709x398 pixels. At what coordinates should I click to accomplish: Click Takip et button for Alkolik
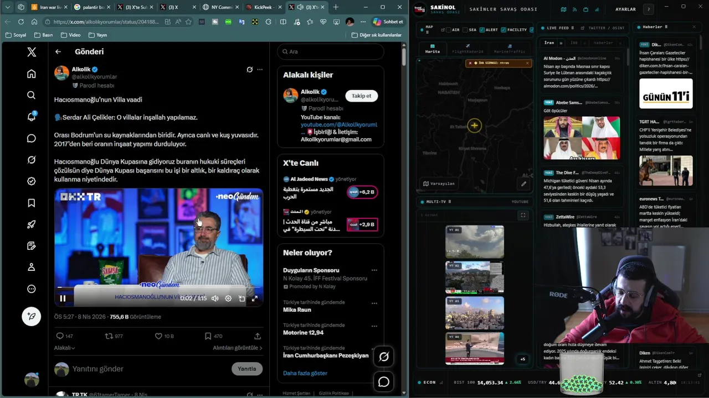(x=361, y=96)
